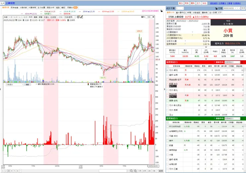246x173 pixels.
Task: Click the zoom out magnifier icon
Action: 131,171
